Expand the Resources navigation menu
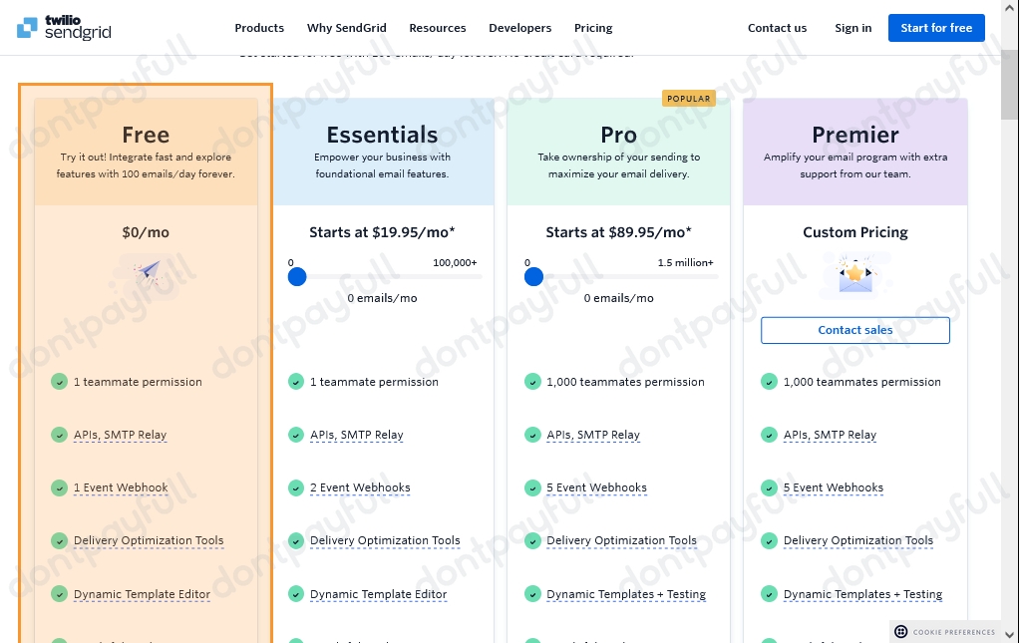This screenshot has width=1019, height=643. [x=438, y=28]
